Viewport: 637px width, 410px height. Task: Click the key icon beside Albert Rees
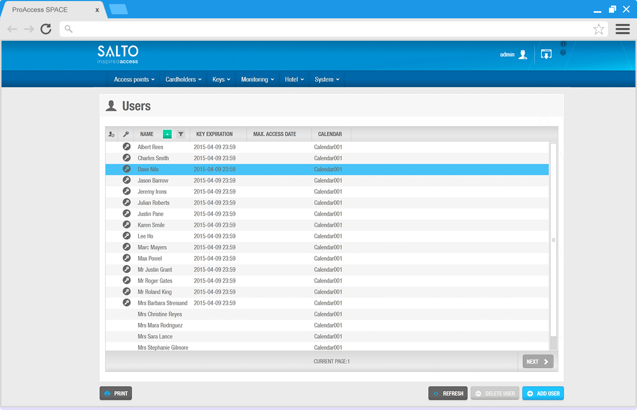[127, 147]
